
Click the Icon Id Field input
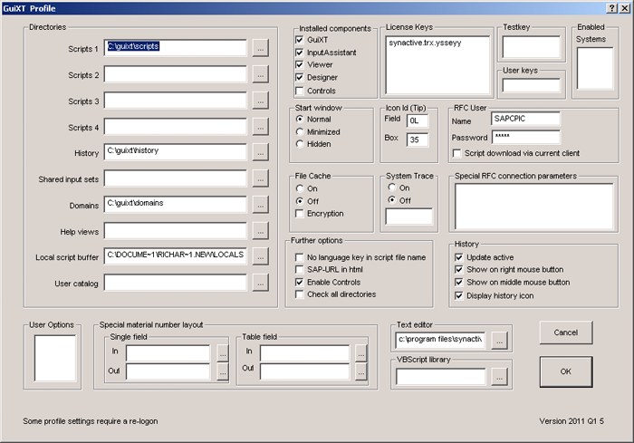coord(418,120)
